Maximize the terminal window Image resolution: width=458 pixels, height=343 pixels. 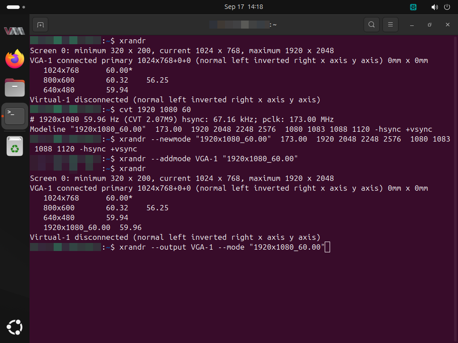[x=429, y=25]
